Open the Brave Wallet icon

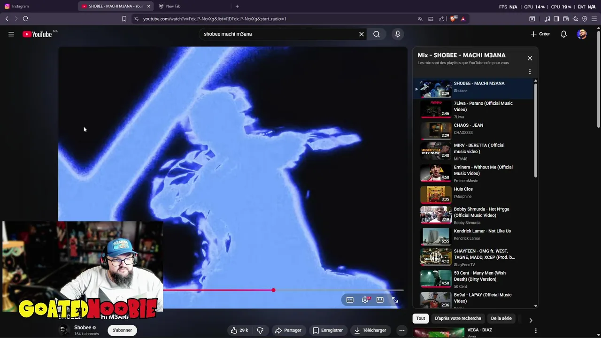[566, 19]
